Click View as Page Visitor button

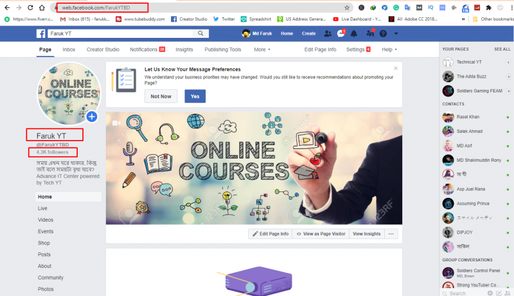point(321,234)
